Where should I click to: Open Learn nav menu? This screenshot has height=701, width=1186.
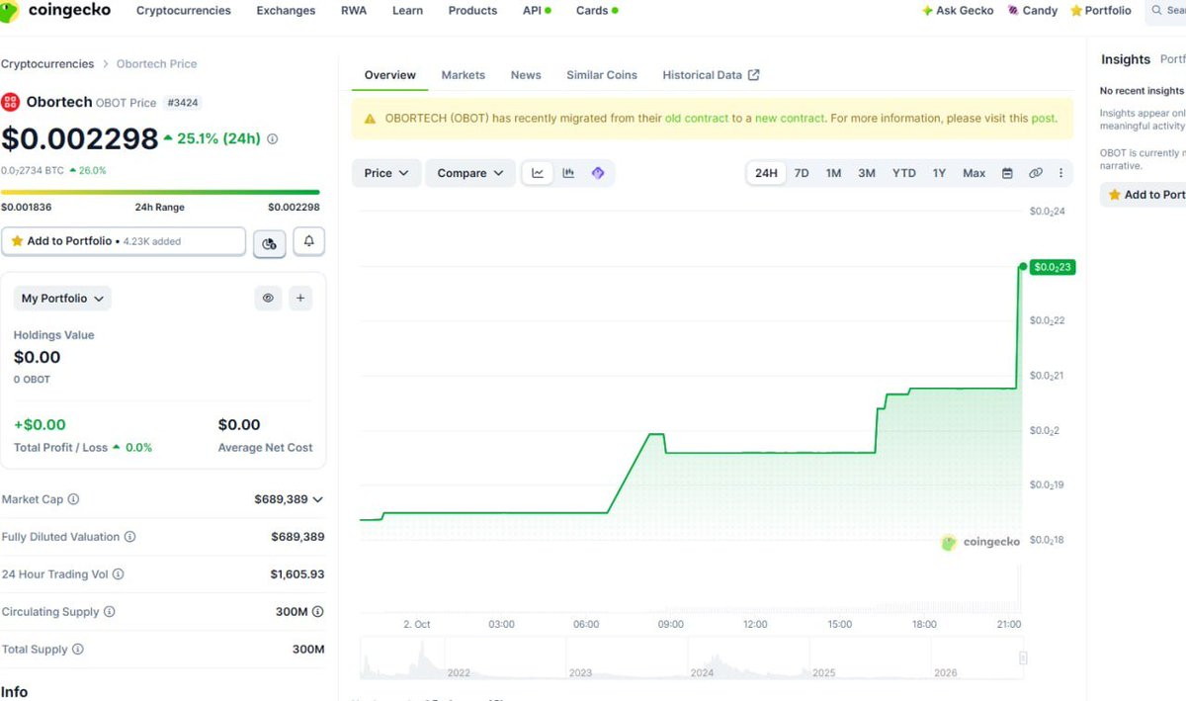(407, 10)
